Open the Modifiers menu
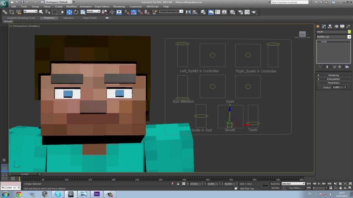Viewport: 353px width, 198px height. (x=71, y=6)
